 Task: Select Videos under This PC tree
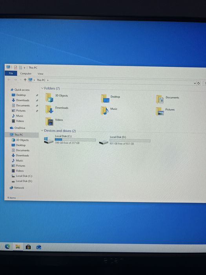[x=20, y=170]
